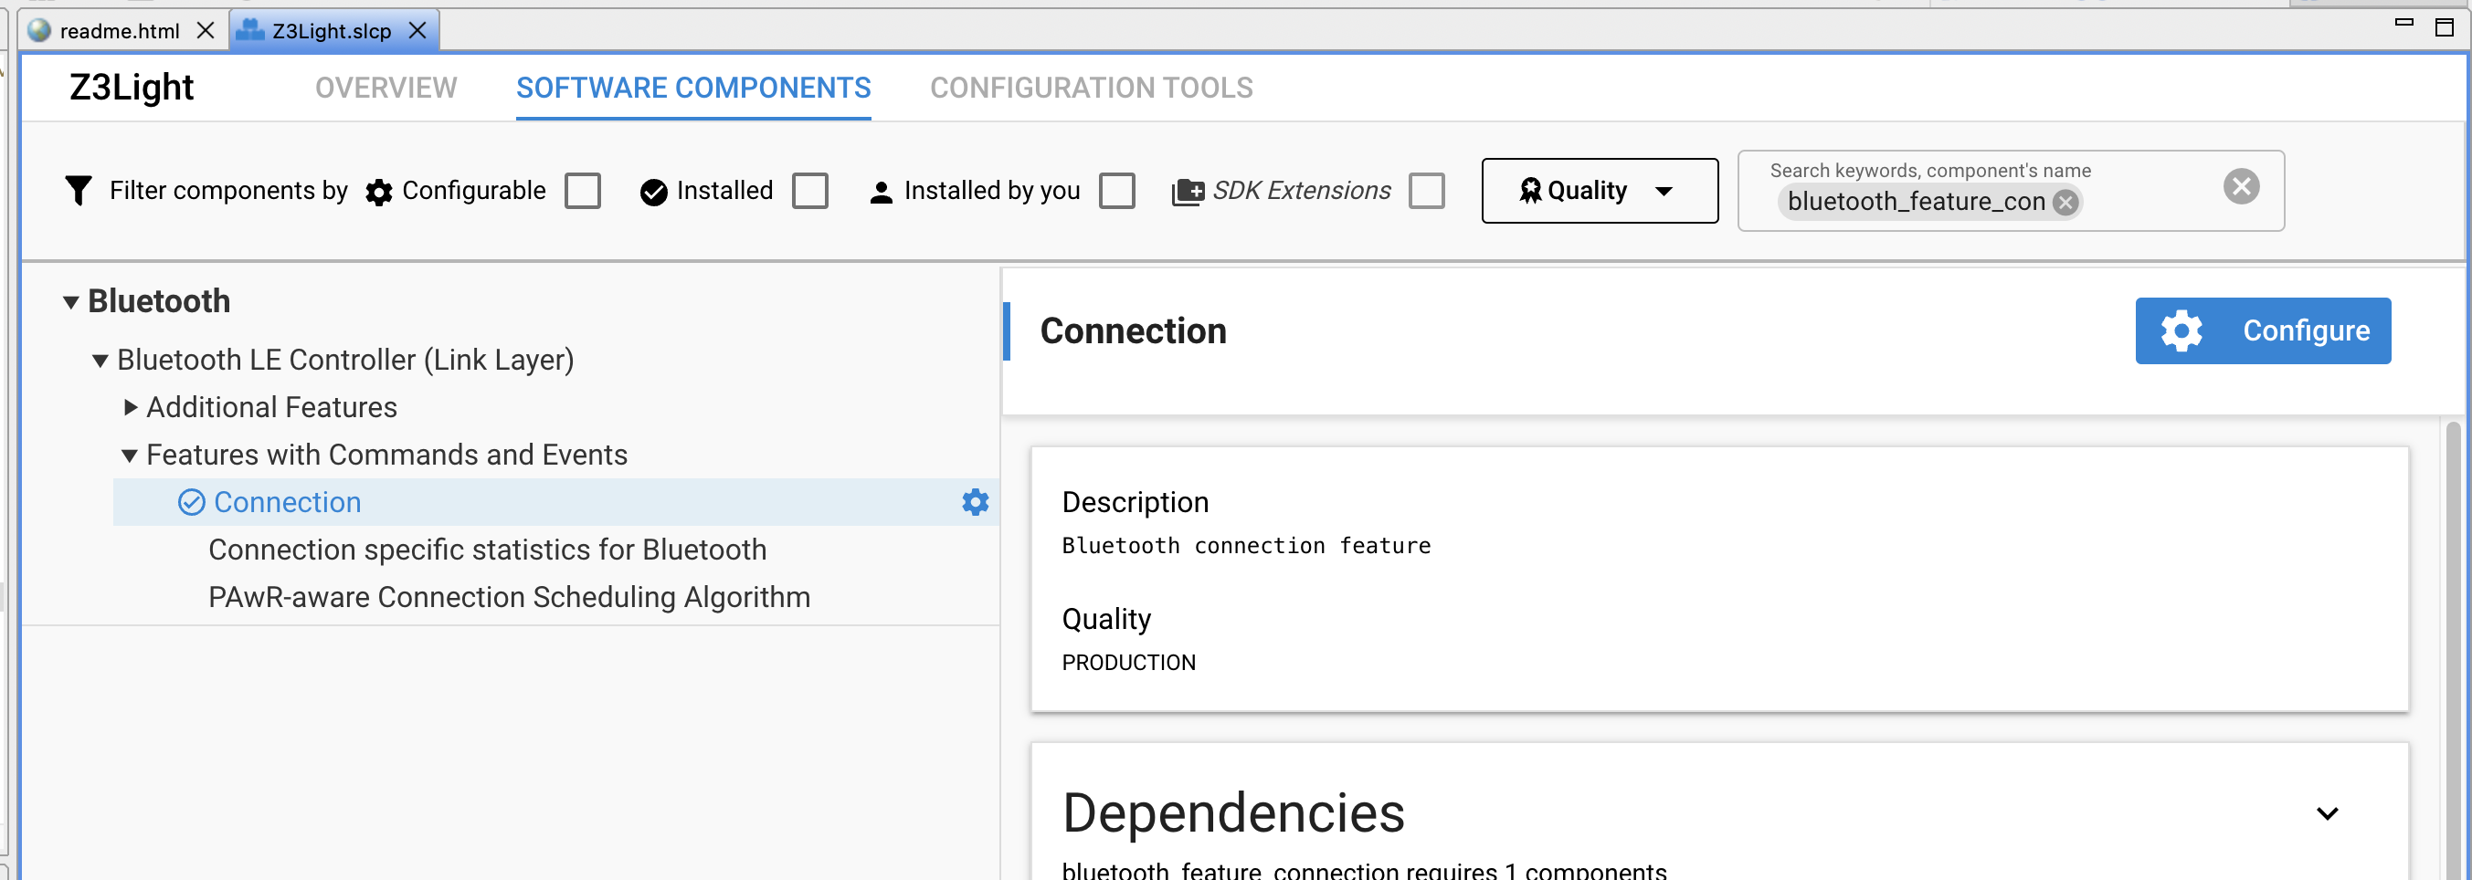Screen dimensions: 2472x880
Task: Click the gear icon on the Connection row
Action: tap(975, 502)
